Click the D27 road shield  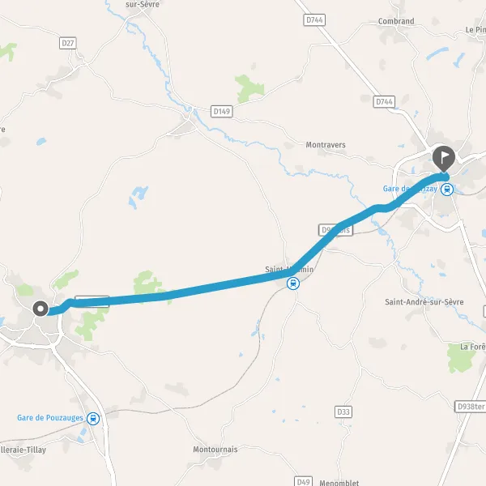coord(68,43)
